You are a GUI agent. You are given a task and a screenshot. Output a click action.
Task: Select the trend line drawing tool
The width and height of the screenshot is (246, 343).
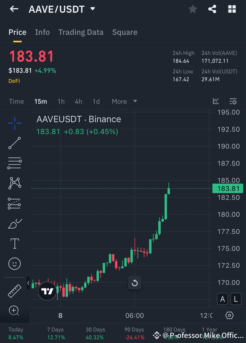[14, 143]
